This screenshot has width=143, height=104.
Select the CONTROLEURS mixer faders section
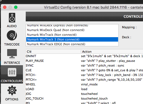(12, 75)
